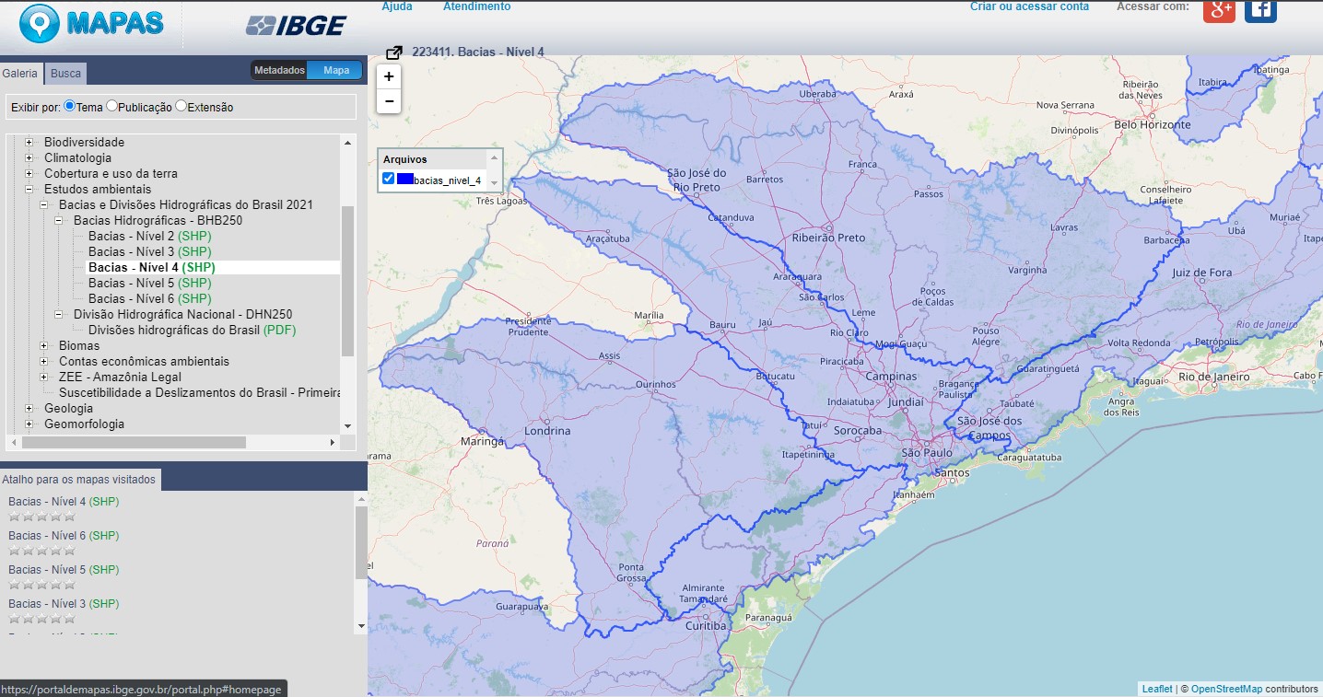Collapse the Bacias Hidrográficas - BHB250 node
The image size is (1323, 697).
point(59,221)
